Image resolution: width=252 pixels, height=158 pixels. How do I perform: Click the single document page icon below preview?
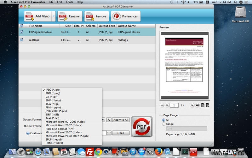click(x=203, y=105)
